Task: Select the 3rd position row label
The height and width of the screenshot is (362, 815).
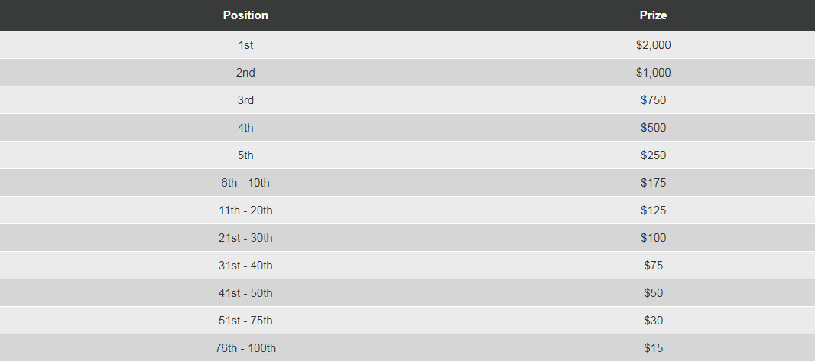Action: point(245,100)
